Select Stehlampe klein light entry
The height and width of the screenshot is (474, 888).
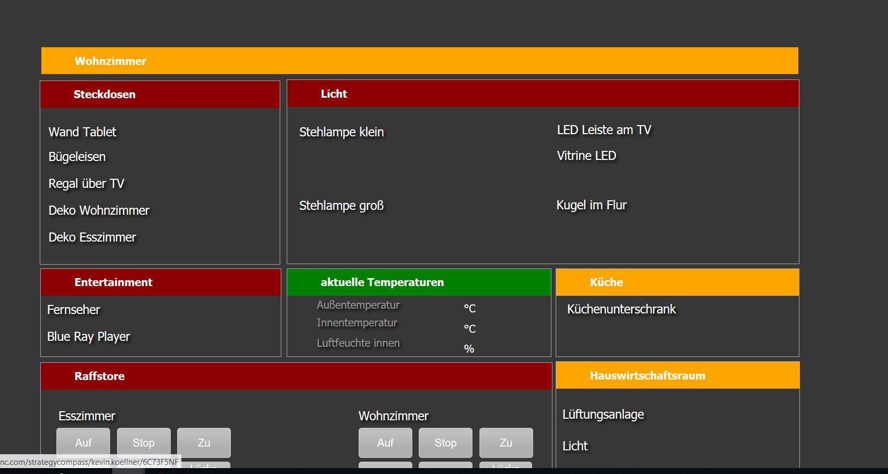[341, 132]
